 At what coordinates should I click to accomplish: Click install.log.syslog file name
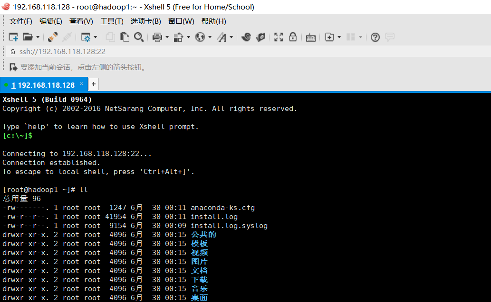pyautogui.click(x=229, y=226)
